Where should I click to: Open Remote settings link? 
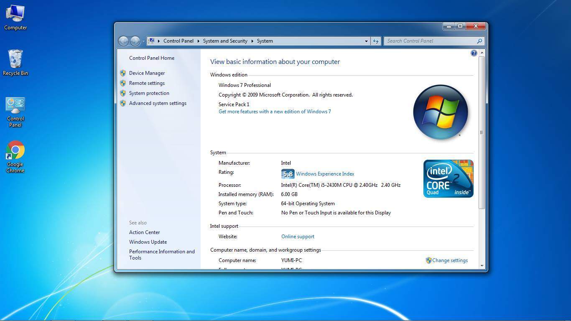click(147, 83)
